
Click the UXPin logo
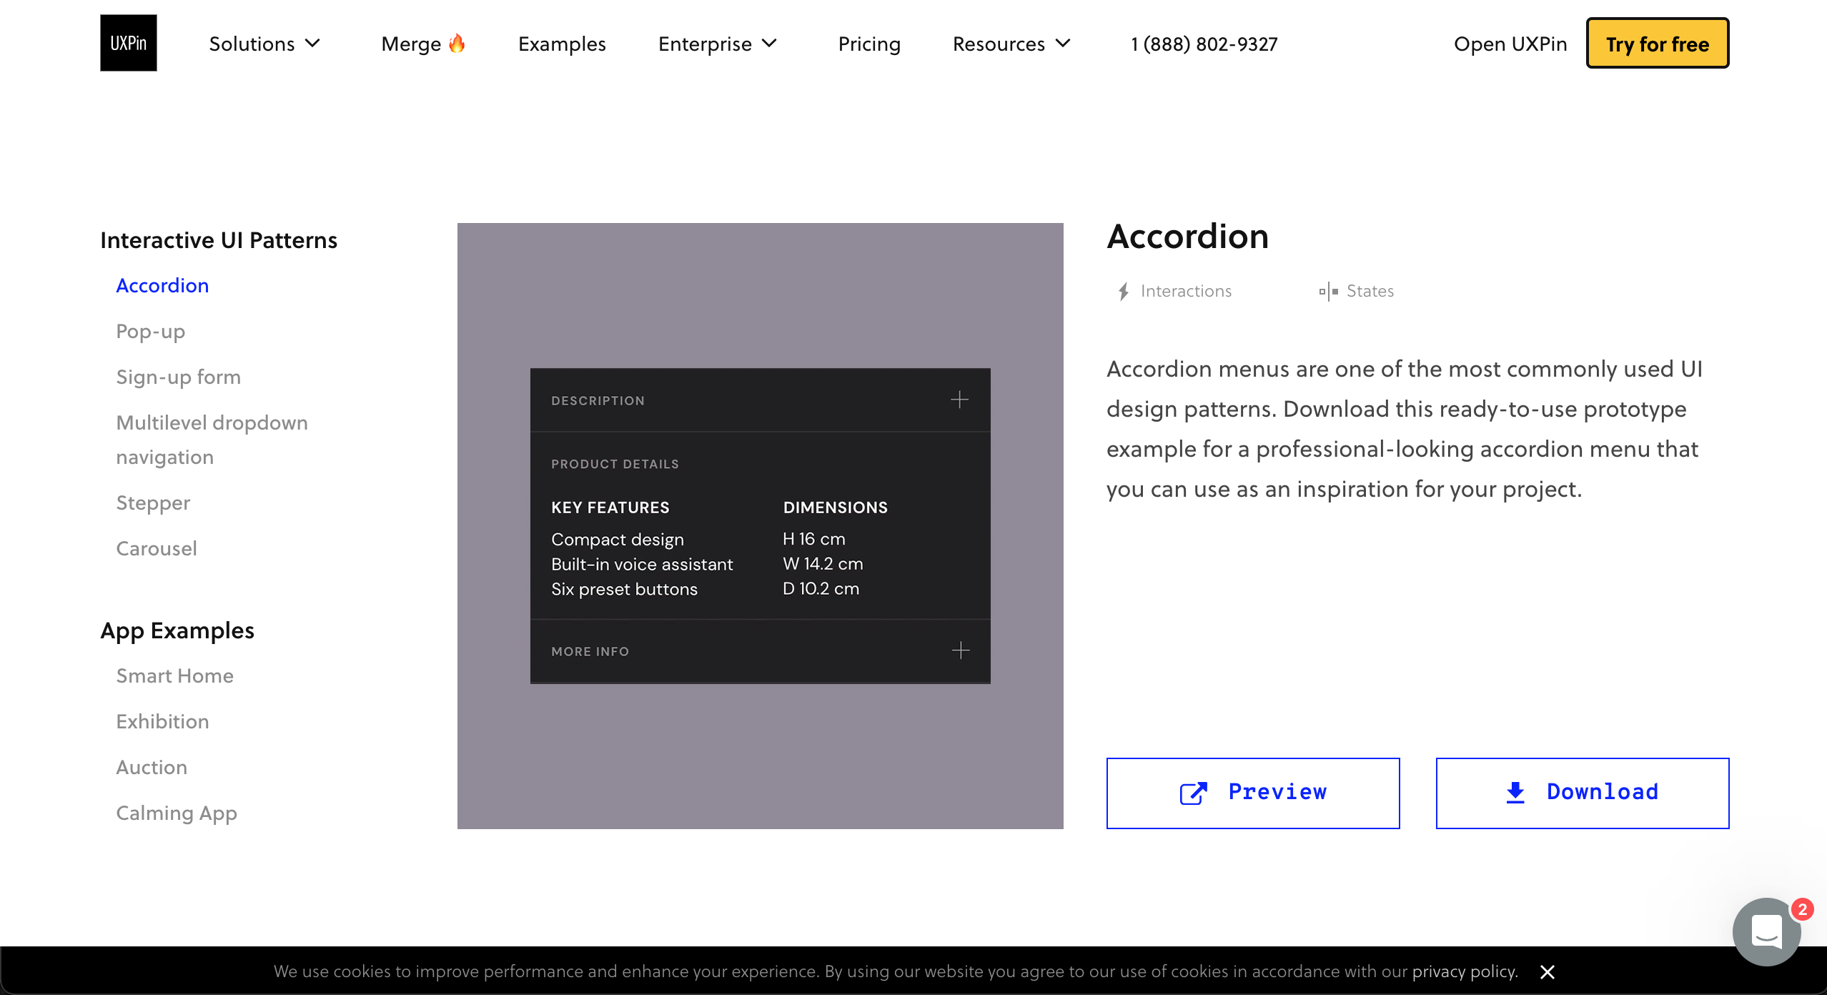click(128, 43)
